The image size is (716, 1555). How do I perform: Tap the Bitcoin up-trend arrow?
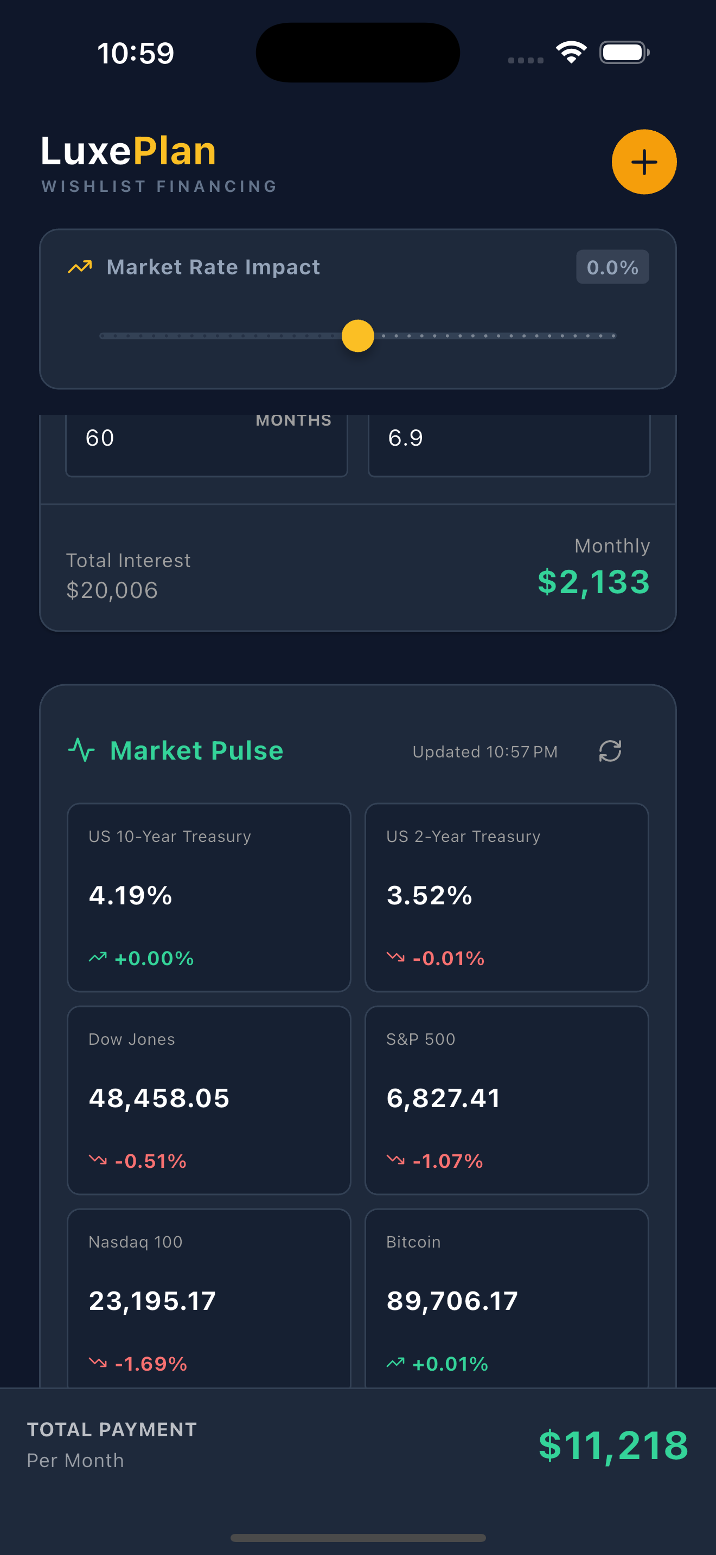(395, 1363)
